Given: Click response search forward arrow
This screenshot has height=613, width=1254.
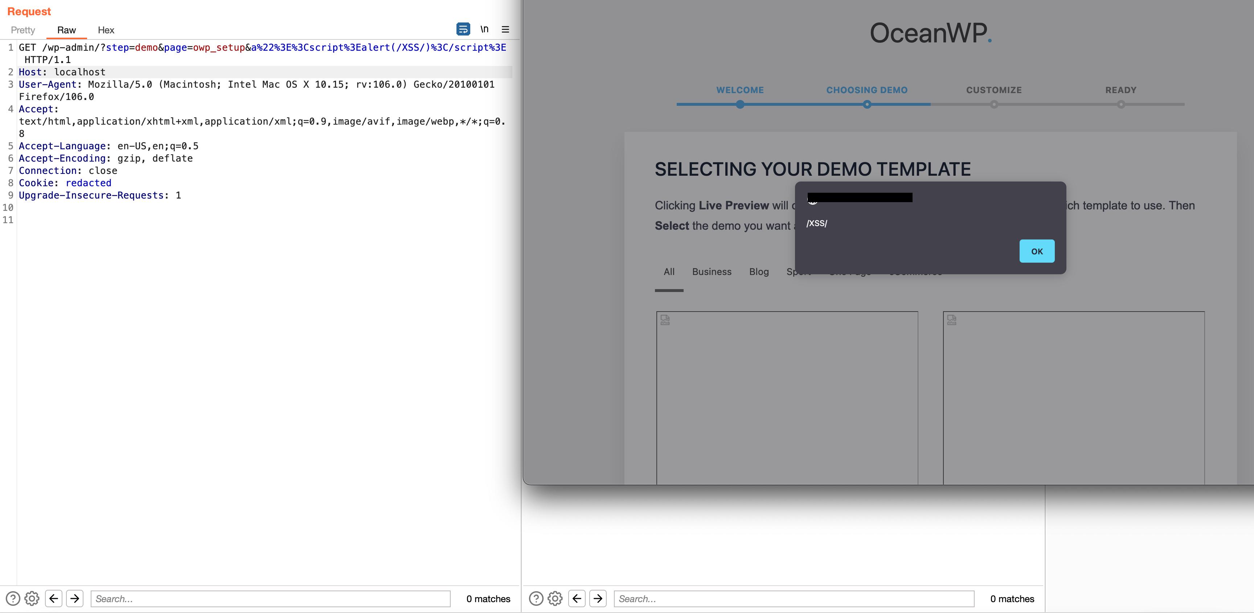Looking at the screenshot, I should (598, 599).
